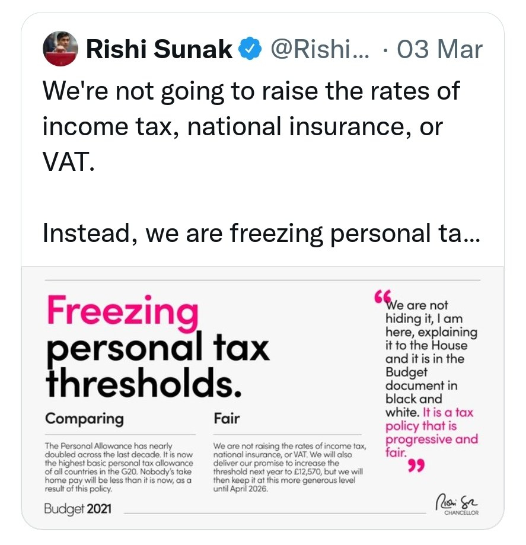This screenshot has height=545, width=526.
Task: Open the truncated @Rishi... handle
Action: pyautogui.click(x=320, y=49)
